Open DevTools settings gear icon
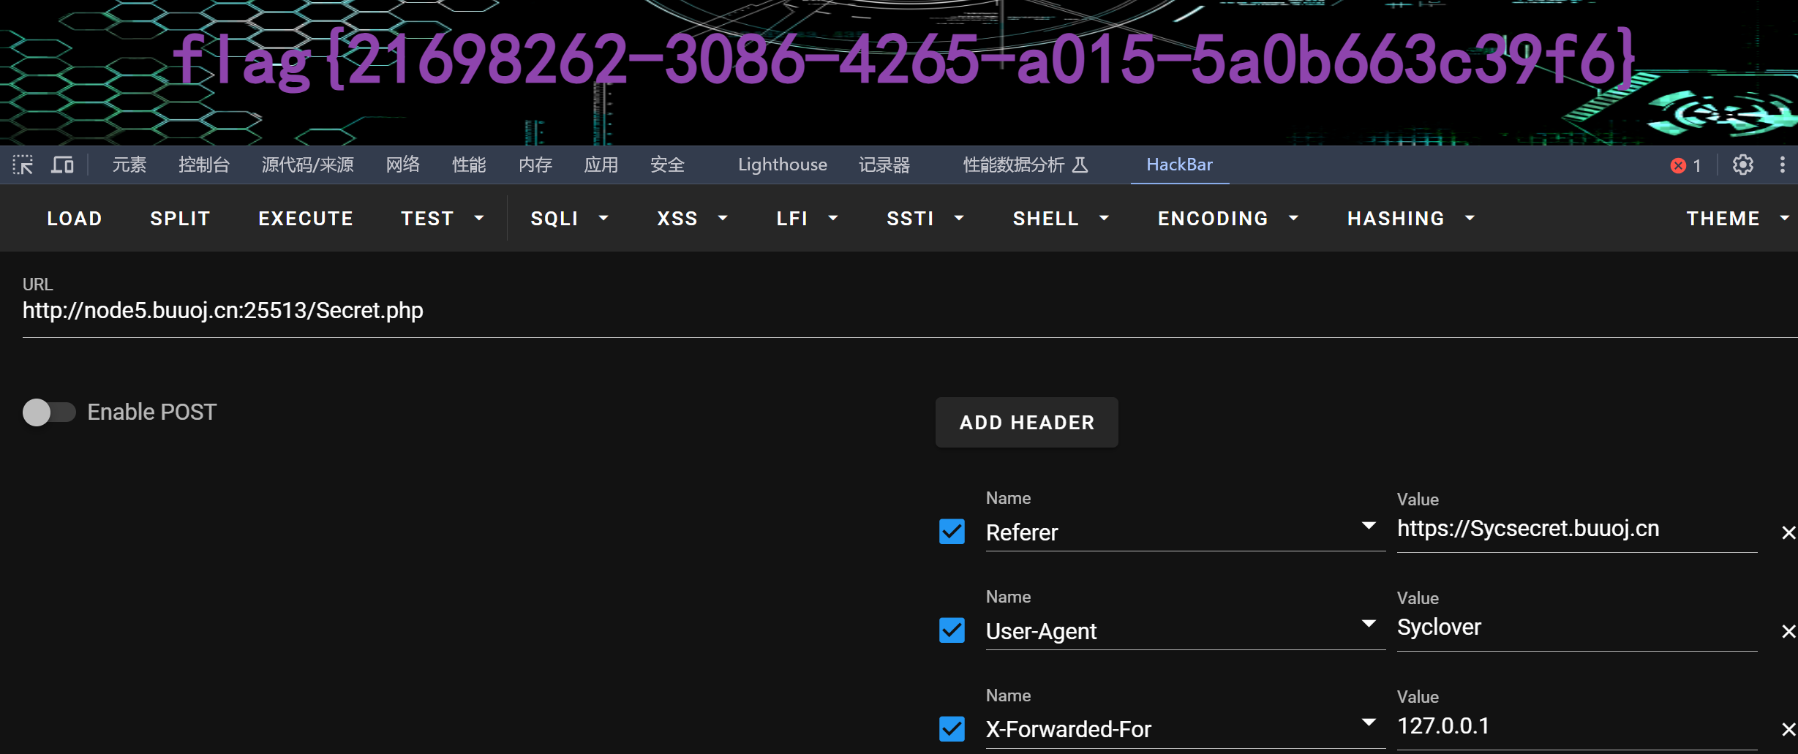 point(1742,165)
